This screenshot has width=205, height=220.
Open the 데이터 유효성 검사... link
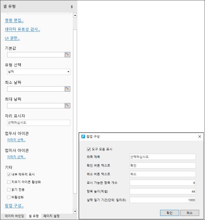tap(23, 29)
